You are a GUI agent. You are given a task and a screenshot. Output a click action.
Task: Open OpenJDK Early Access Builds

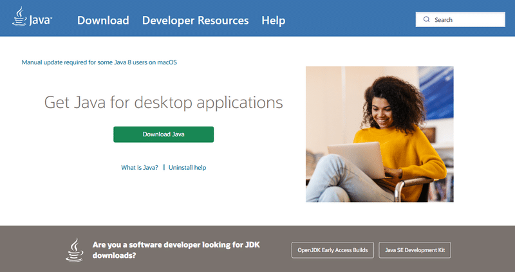pyautogui.click(x=332, y=249)
